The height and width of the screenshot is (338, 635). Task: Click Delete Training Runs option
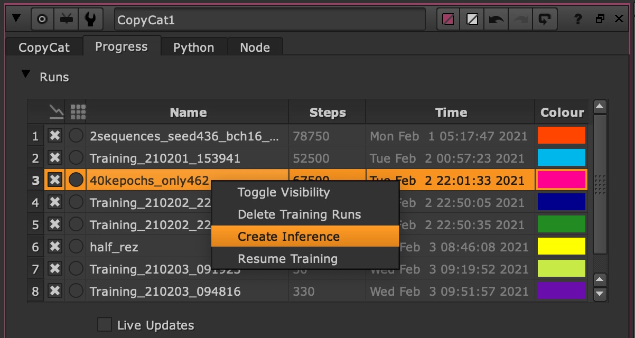299,214
